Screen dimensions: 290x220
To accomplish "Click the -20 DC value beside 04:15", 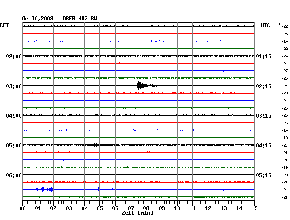I will [x=285, y=145].
